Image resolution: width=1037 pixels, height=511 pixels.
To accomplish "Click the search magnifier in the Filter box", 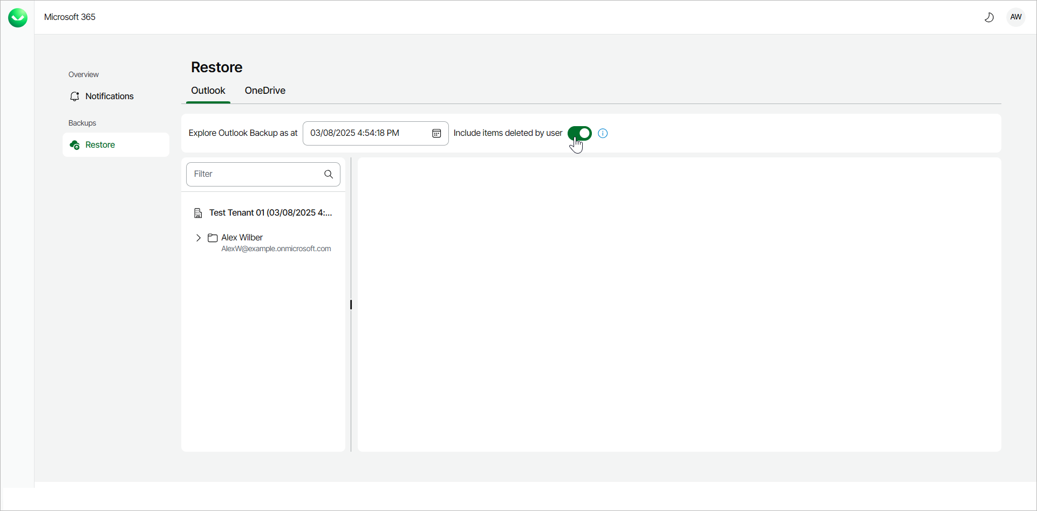I will (328, 174).
